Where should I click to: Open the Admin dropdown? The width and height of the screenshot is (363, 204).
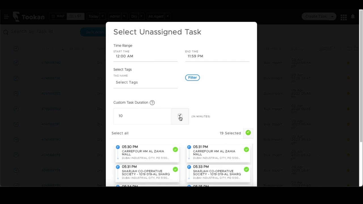(117, 16)
